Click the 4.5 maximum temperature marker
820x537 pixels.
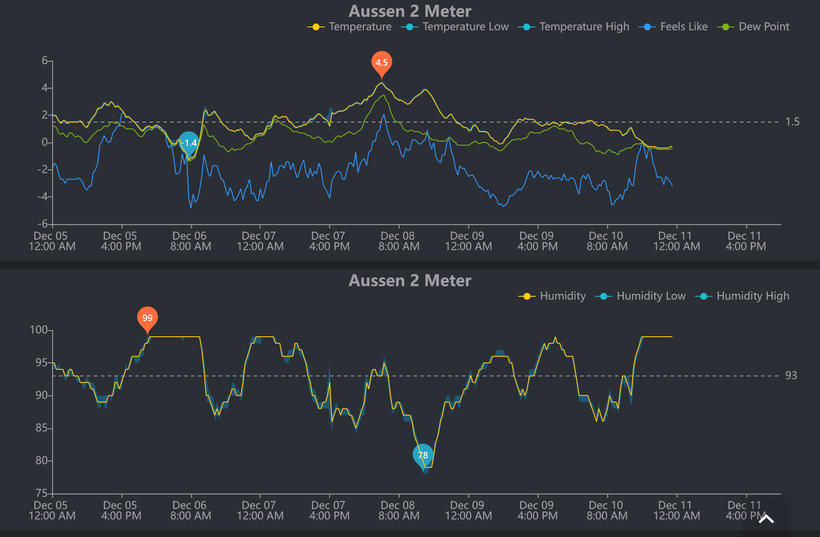382,63
